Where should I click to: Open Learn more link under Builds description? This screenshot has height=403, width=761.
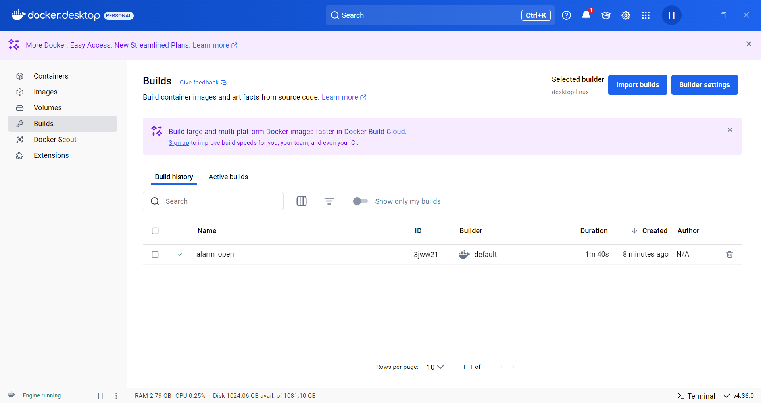coord(344,97)
